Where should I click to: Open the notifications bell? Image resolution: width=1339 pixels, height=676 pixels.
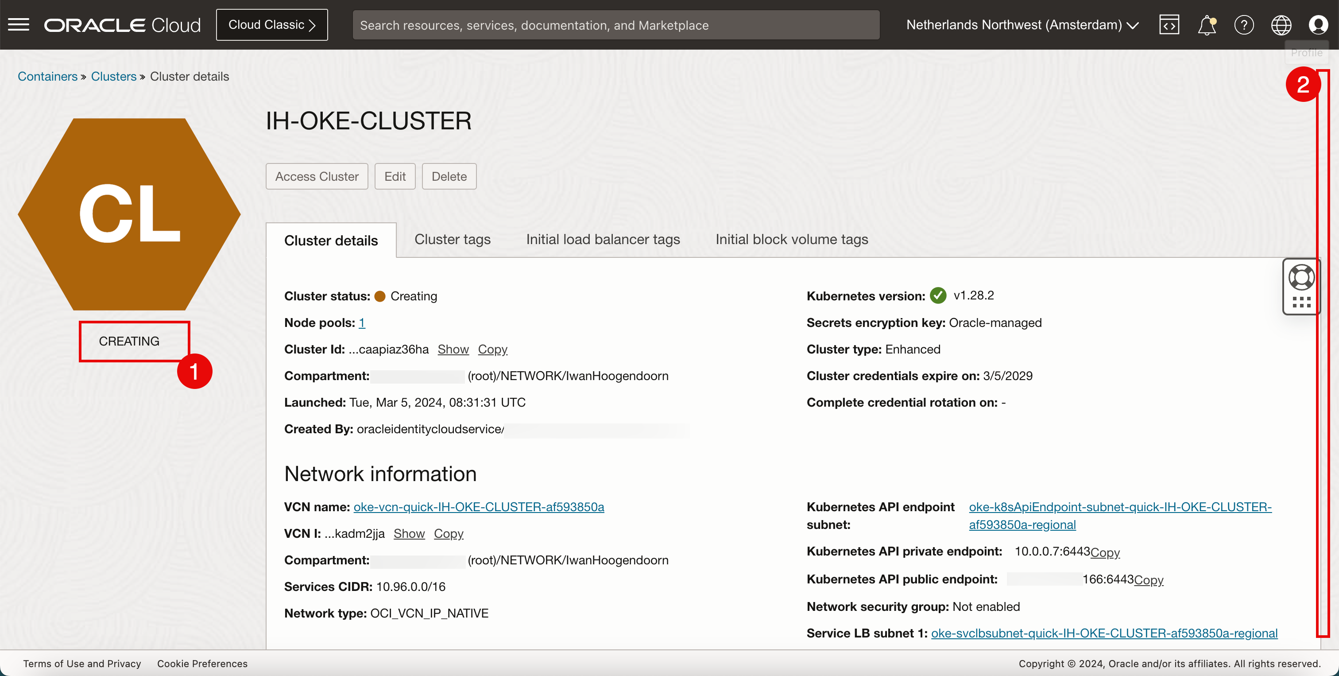(x=1207, y=24)
